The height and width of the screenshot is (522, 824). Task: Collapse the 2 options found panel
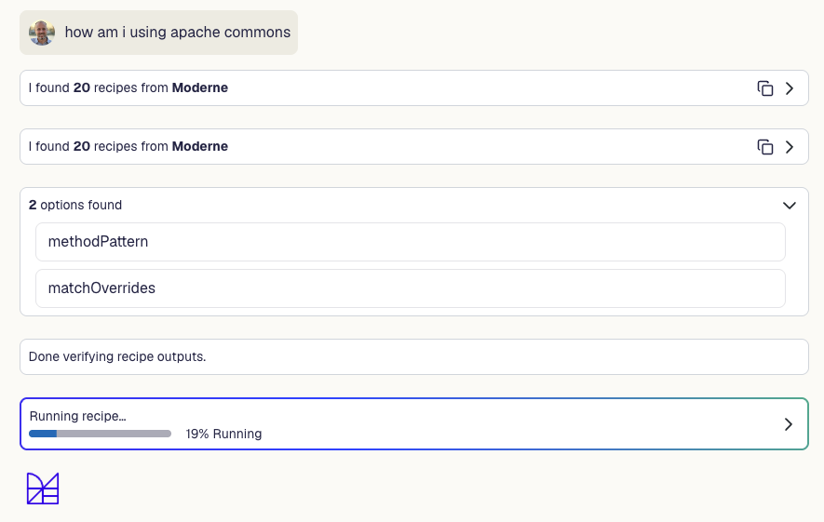790,206
